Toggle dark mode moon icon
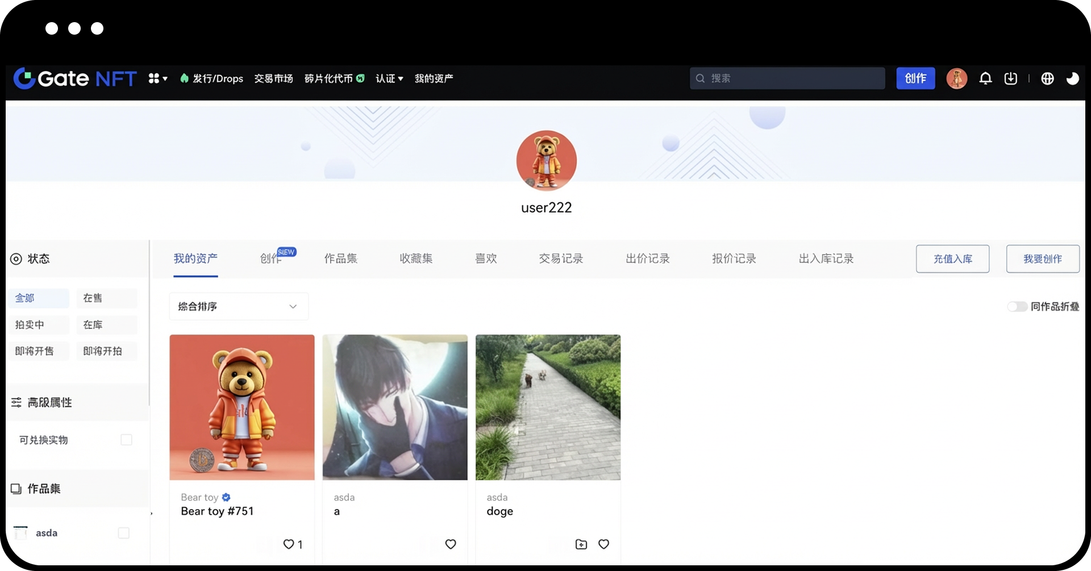Viewport: 1091px width, 571px height. [x=1072, y=78]
